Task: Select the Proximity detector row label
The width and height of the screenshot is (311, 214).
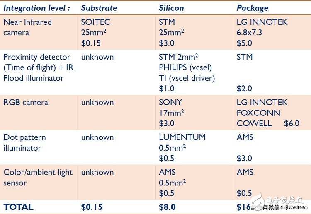Action: click(38, 67)
